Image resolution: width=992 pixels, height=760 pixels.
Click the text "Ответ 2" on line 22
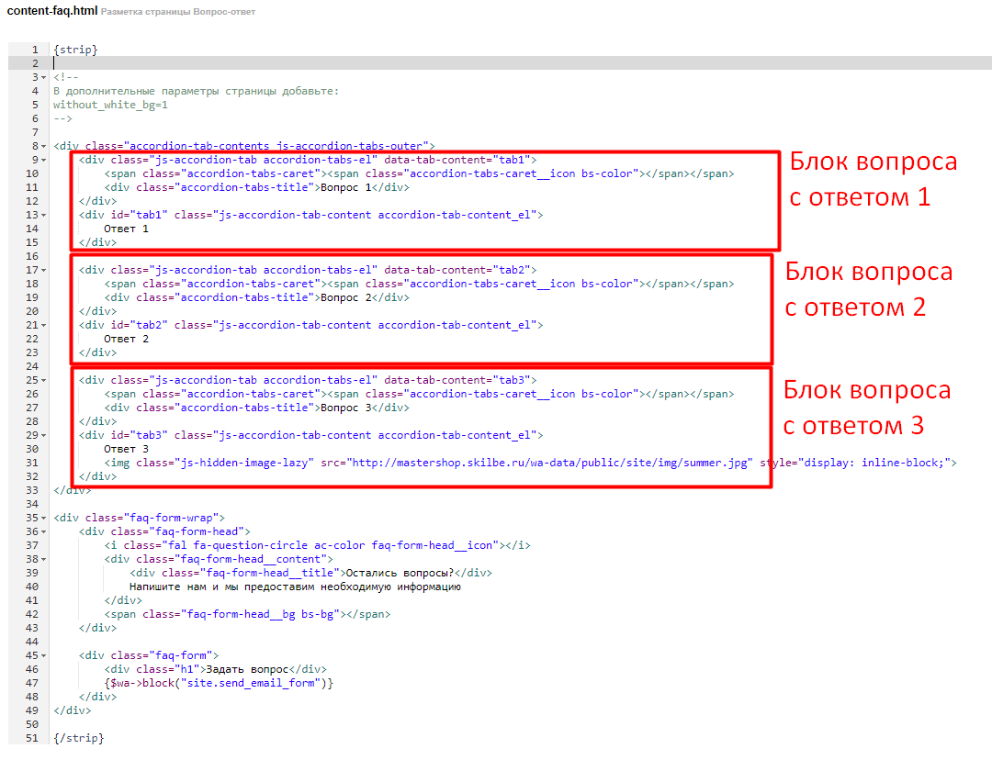tap(126, 339)
